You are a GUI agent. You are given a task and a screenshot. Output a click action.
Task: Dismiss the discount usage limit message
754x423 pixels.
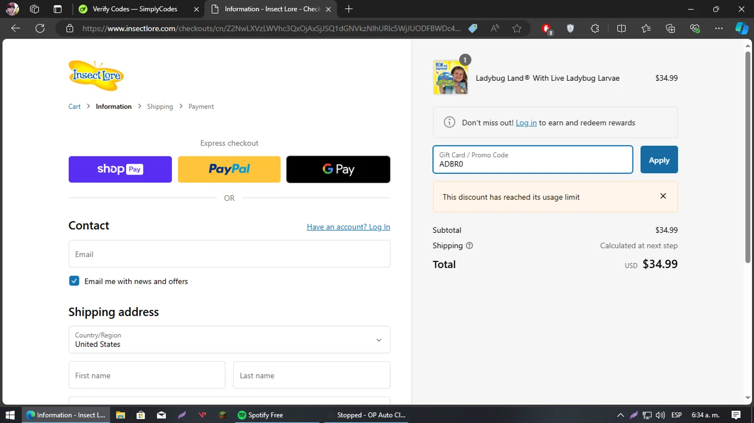[x=663, y=196]
